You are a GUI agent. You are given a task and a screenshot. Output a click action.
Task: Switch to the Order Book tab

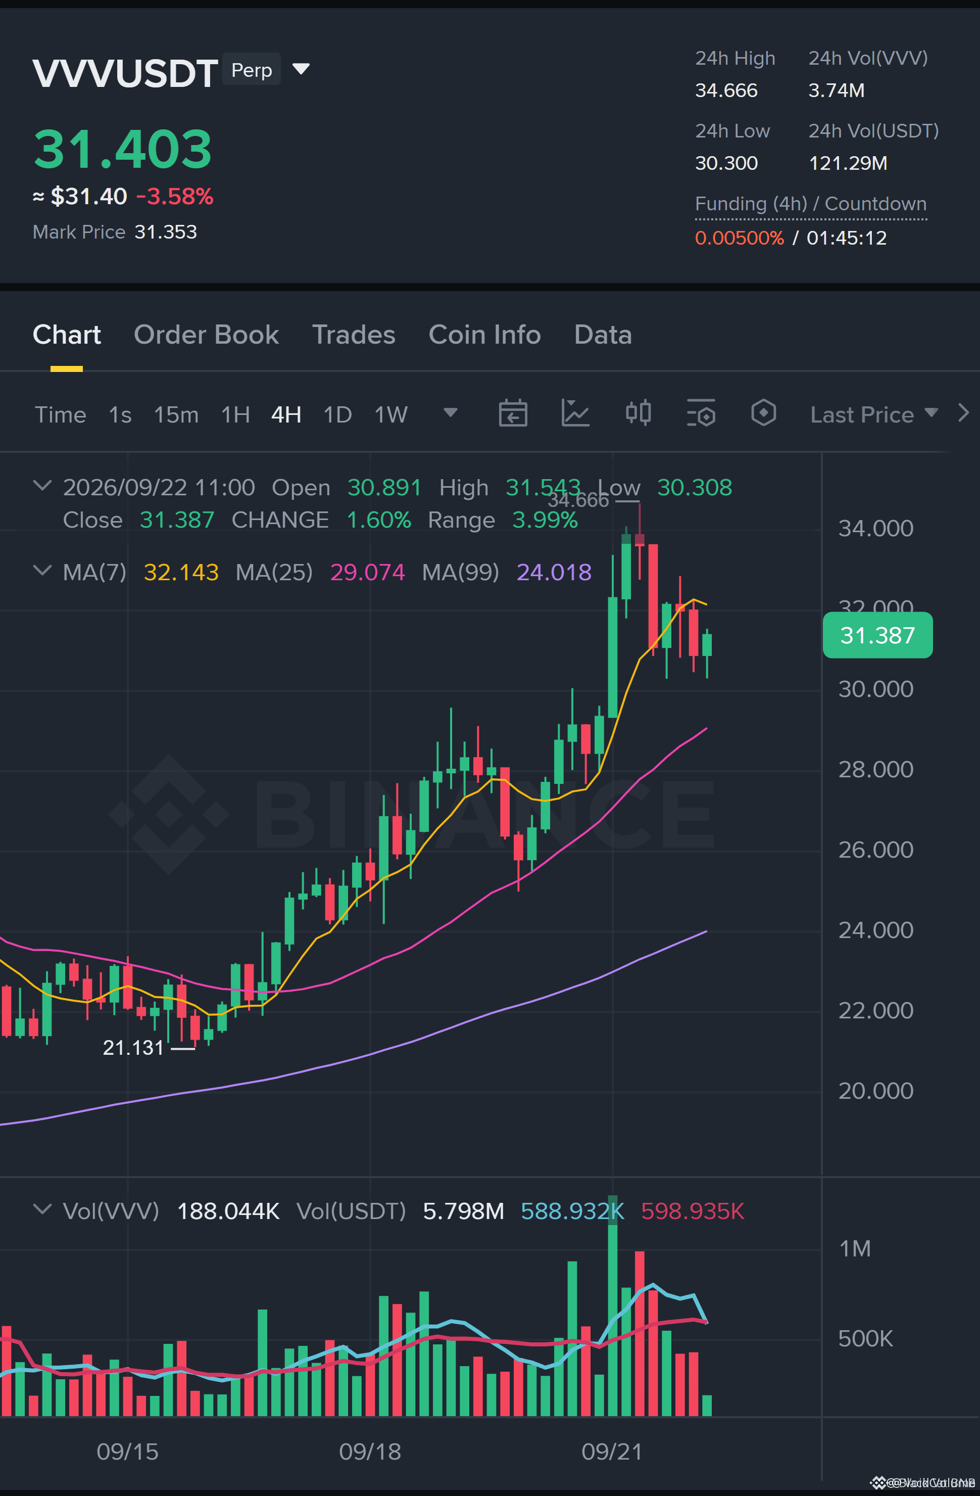click(206, 335)
